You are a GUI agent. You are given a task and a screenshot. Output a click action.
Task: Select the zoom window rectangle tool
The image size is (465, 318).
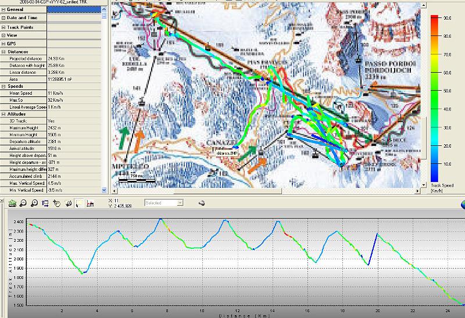click(x=45, y=203)
